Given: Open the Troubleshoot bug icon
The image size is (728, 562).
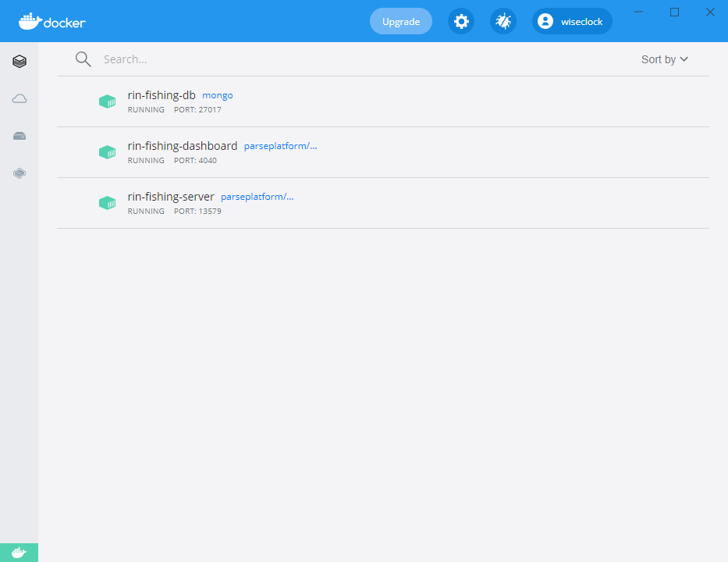Looking at the screenshot, I should [503, 22].
